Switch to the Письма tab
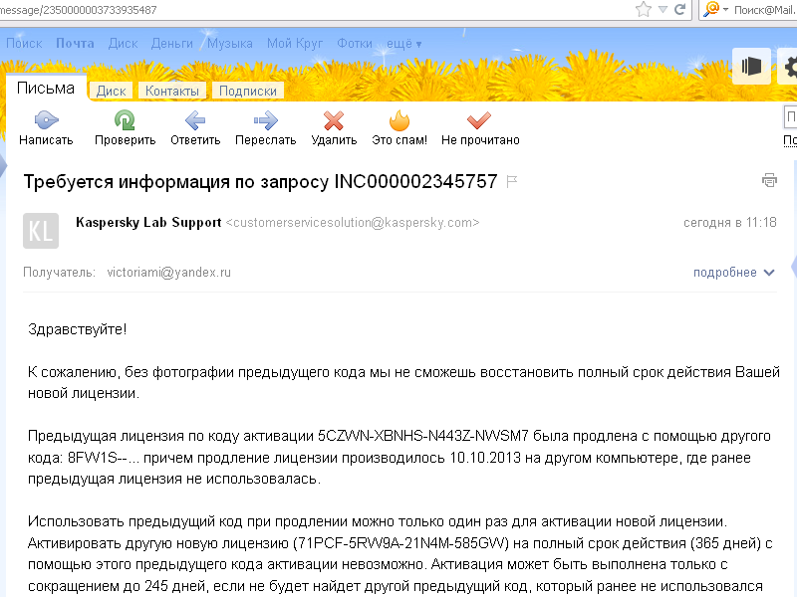Viewport: 797px width, 597px height. 46,89
